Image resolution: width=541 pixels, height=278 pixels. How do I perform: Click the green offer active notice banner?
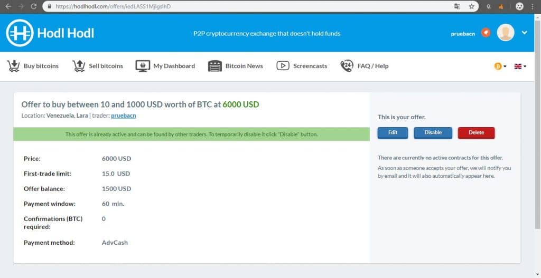tap(191, 134)
